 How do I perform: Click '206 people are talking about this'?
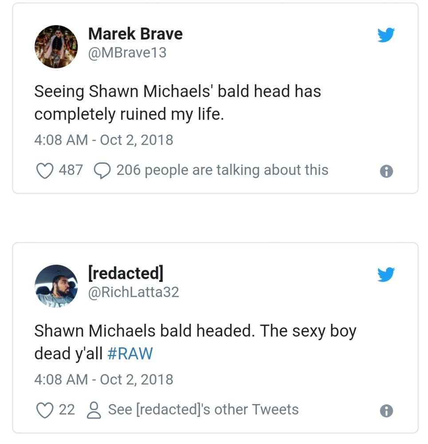coord(222,170)
